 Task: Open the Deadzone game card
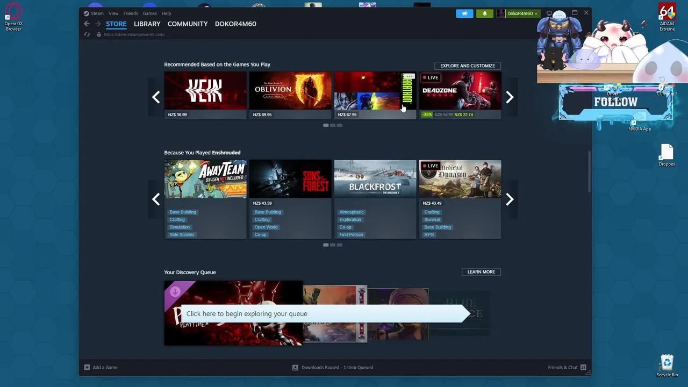[460, 95]
